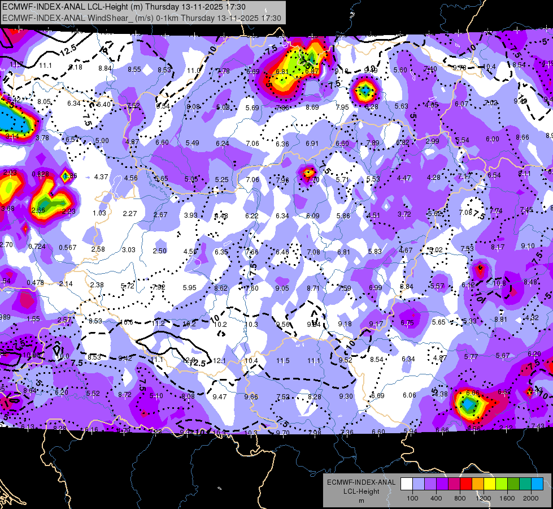Click the 0.478 wind shear value
The width and height of the screenshot is (553, 509).
tap(35, 283)
